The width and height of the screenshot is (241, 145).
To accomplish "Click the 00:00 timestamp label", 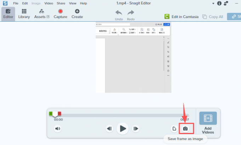I will click(x=58, y=120).
